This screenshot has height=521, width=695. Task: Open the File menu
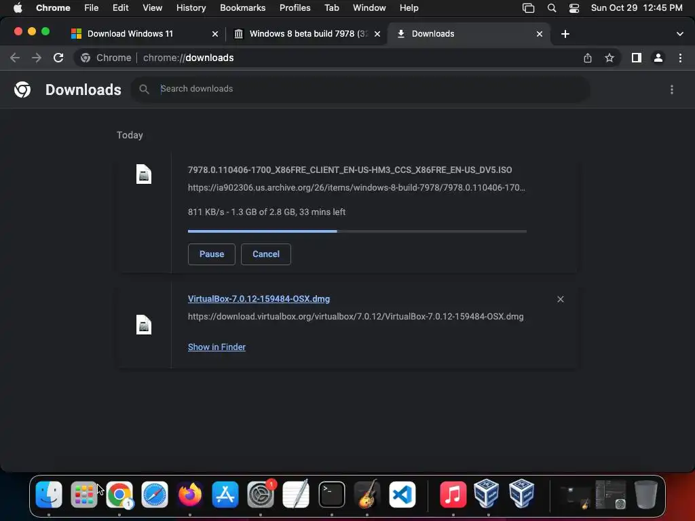tap(92, 7)
